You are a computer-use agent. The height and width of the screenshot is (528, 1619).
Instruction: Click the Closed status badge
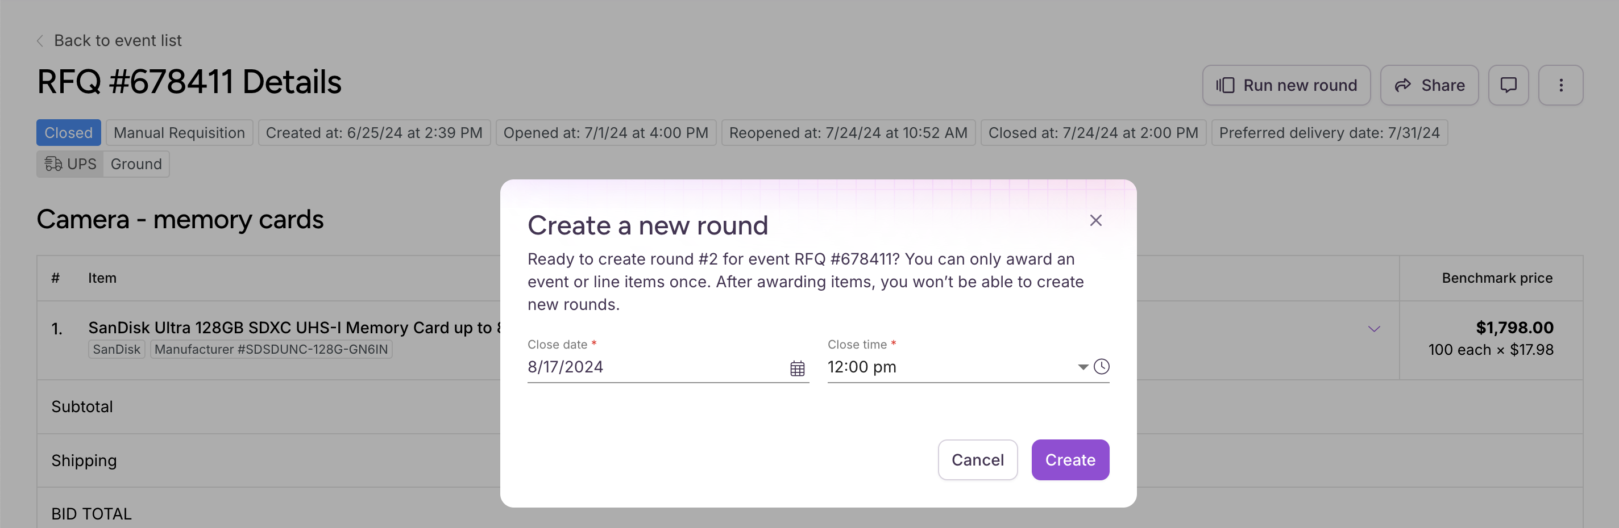click(x=69, y=133)
